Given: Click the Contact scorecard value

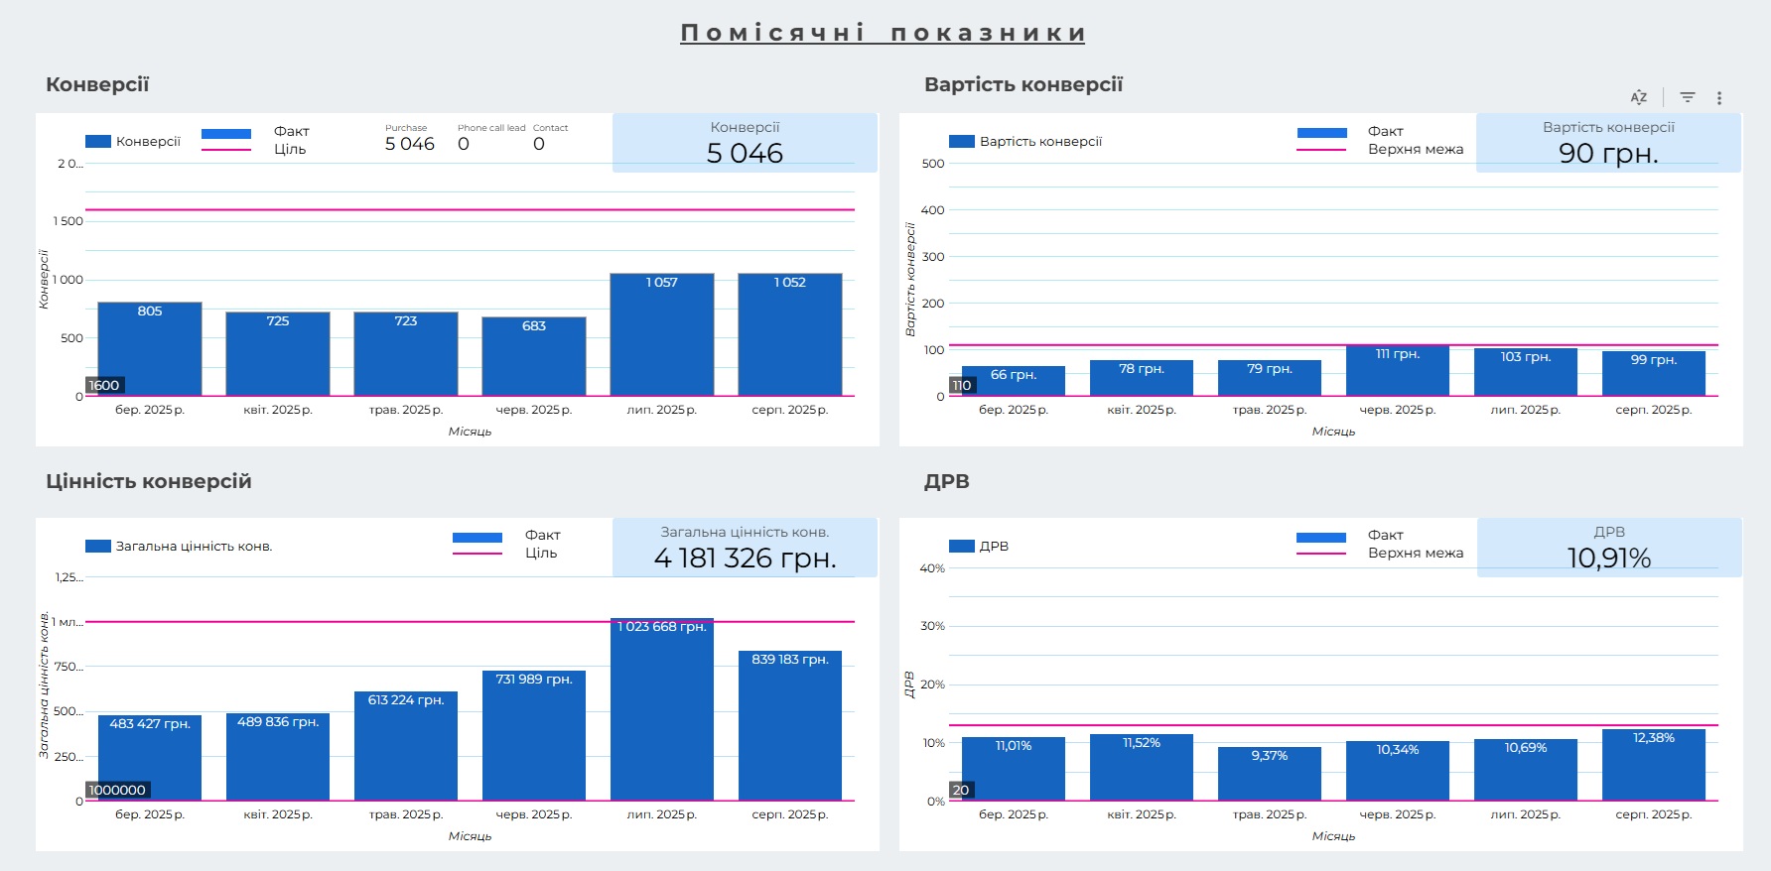Looking at the screenshot, I should tap(539, 144).
